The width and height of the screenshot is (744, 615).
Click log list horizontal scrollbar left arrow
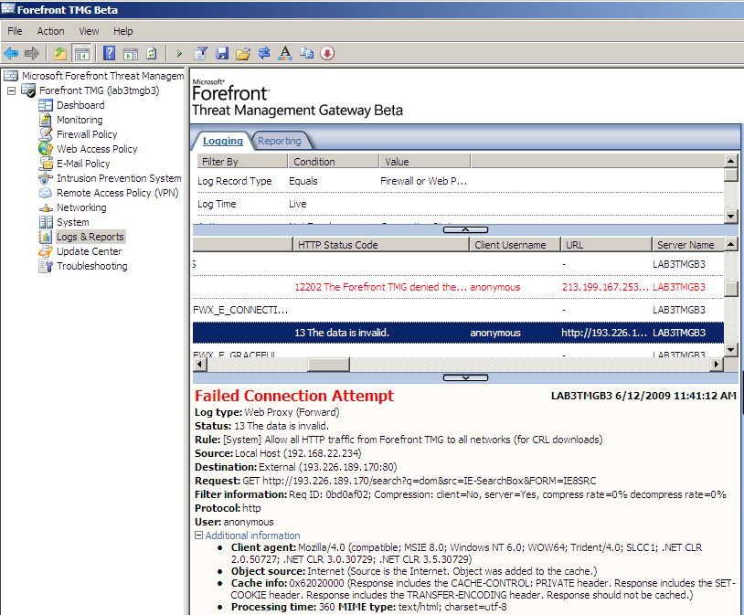[x=200, y=365]
